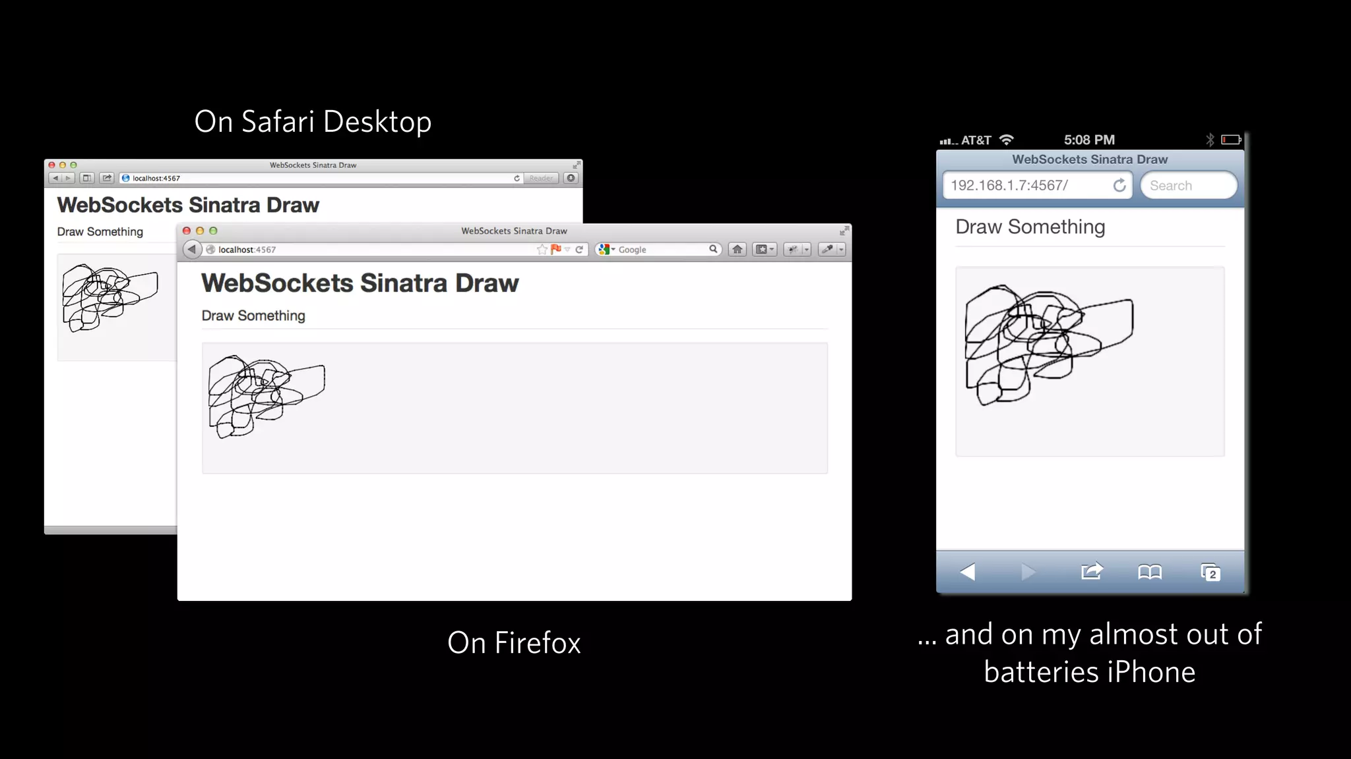Click the share icon in Safari desktop toolbar
The width and height of the screenshot is (1351, 759).
pos(106,178)
